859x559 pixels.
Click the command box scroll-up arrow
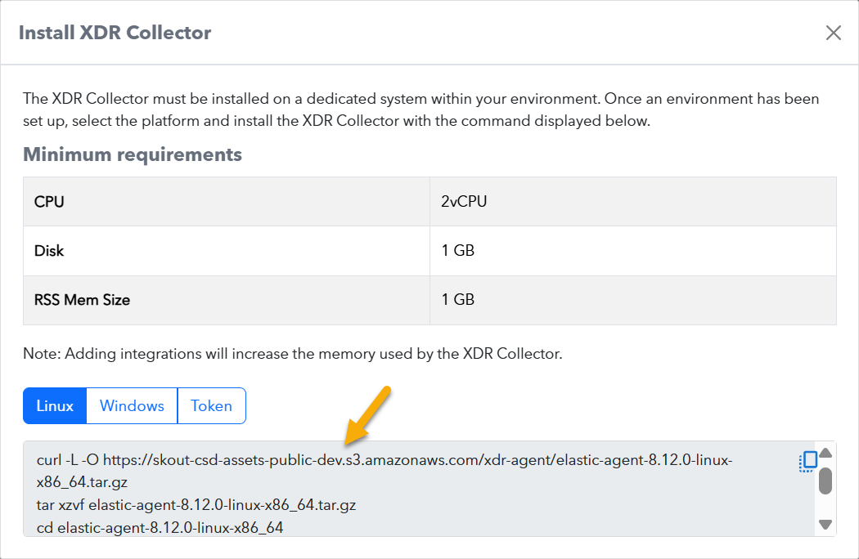pos(825,454)
